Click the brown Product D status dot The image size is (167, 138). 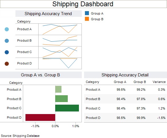[7, 64]
